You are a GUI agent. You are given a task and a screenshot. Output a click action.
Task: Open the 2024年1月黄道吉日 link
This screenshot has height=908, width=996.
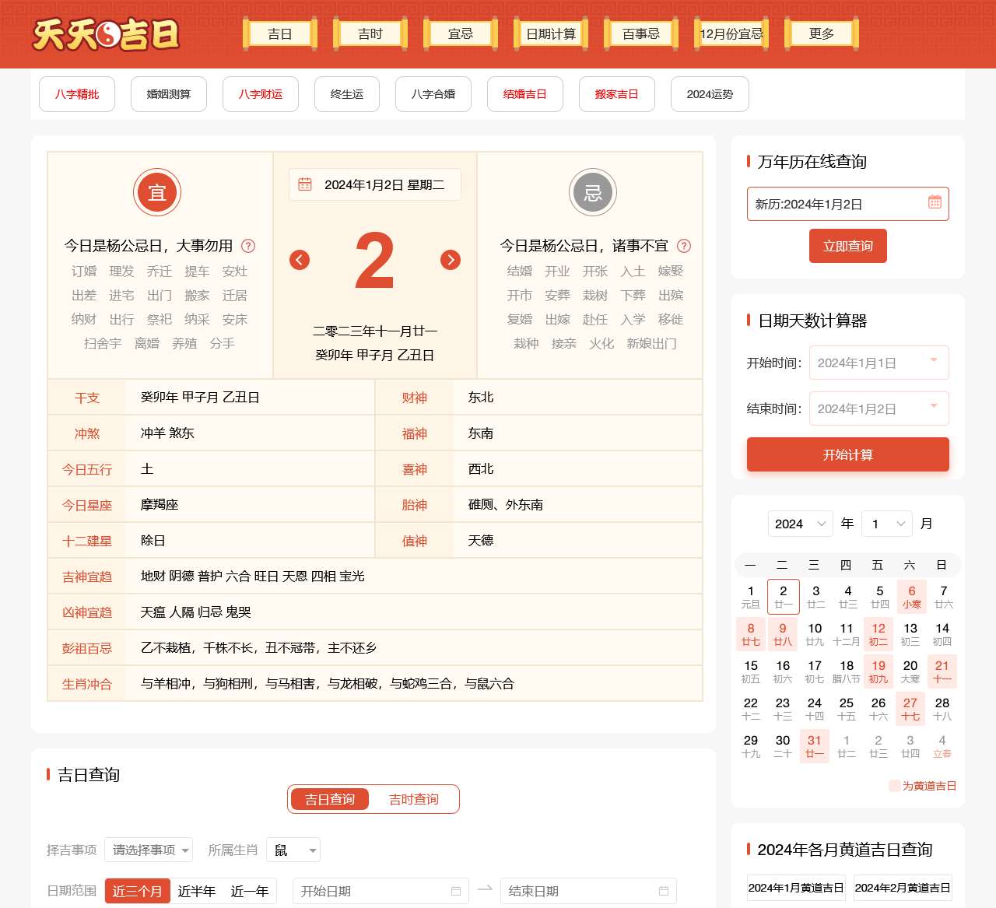click(x=795, y=887)
